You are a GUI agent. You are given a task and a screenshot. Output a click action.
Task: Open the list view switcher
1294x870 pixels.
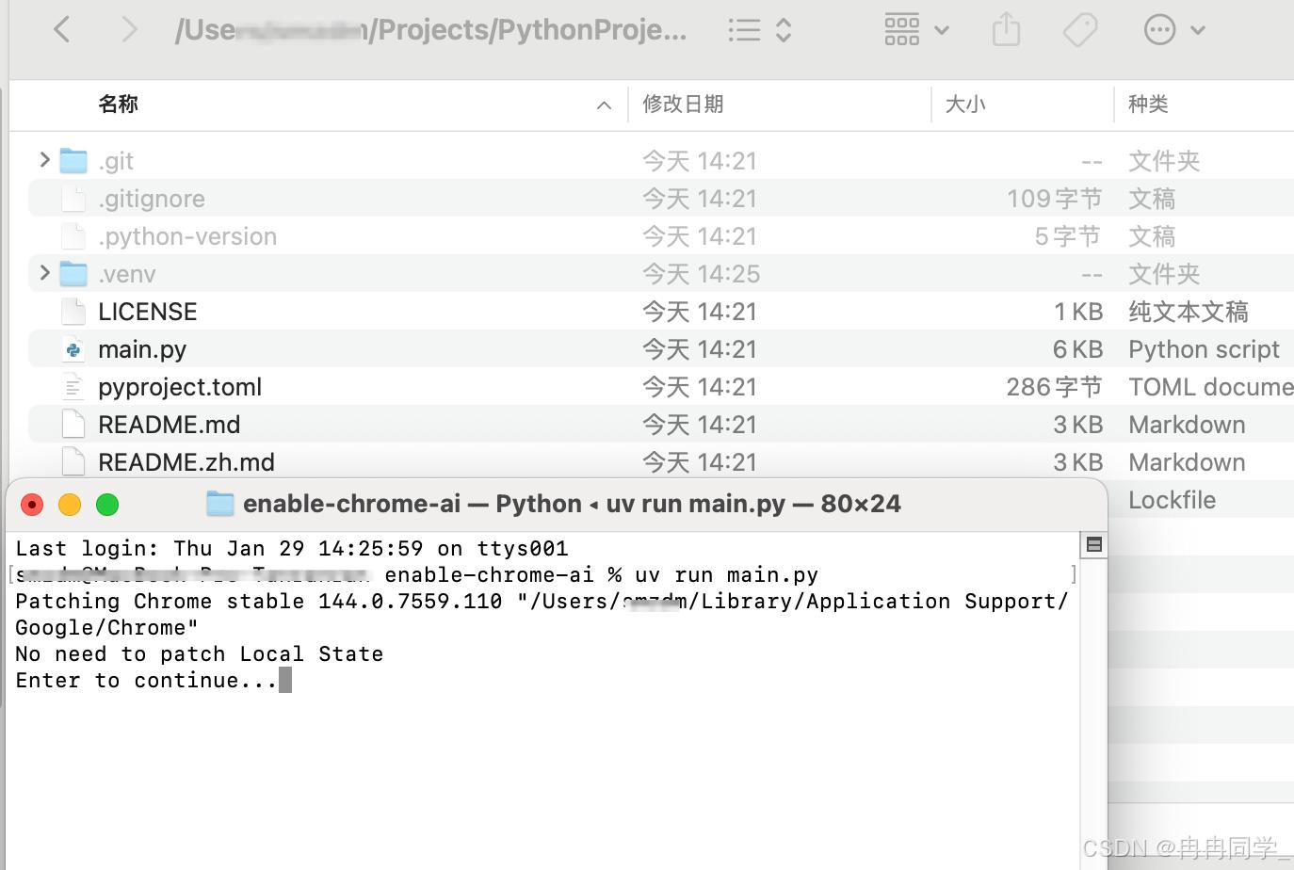[x=760, y=30]
